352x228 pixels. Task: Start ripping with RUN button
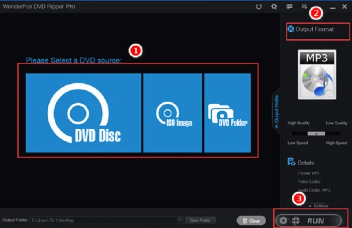[309, 220]
